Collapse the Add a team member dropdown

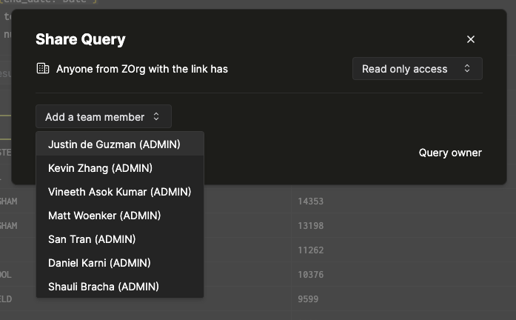click(x=103, y=117)
